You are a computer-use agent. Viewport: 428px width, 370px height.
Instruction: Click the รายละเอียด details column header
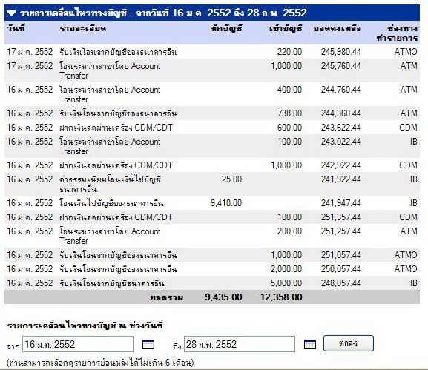(82, 28)
